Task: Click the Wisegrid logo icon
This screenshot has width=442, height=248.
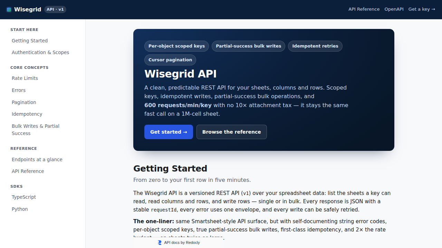Action: [x=9, y=10]
